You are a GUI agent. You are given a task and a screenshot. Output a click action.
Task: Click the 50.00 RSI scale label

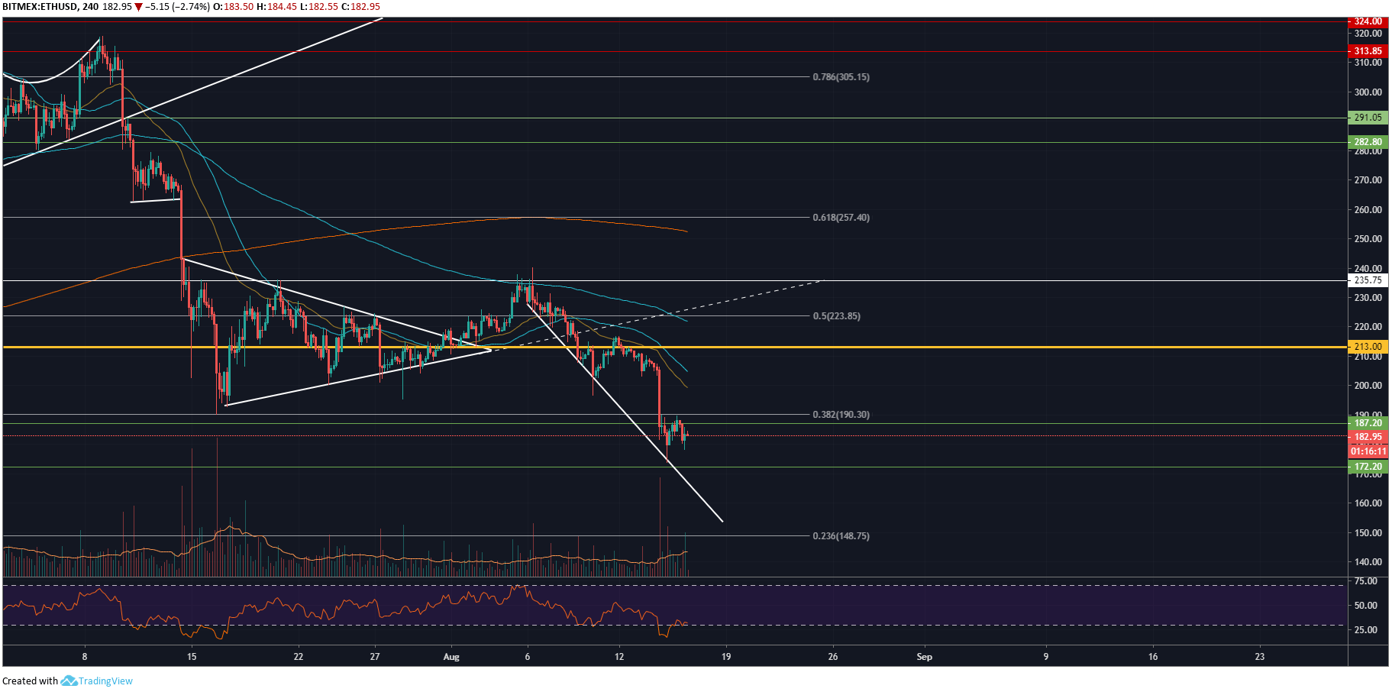pyautogui.click(x=1366, y=606)
